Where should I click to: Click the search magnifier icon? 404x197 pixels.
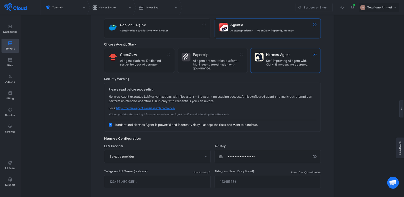[300, 8]
